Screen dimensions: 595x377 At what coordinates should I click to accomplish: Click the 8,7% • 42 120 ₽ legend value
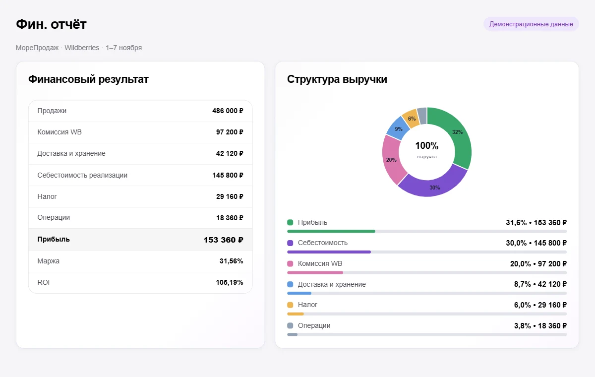tap(540, 285)
